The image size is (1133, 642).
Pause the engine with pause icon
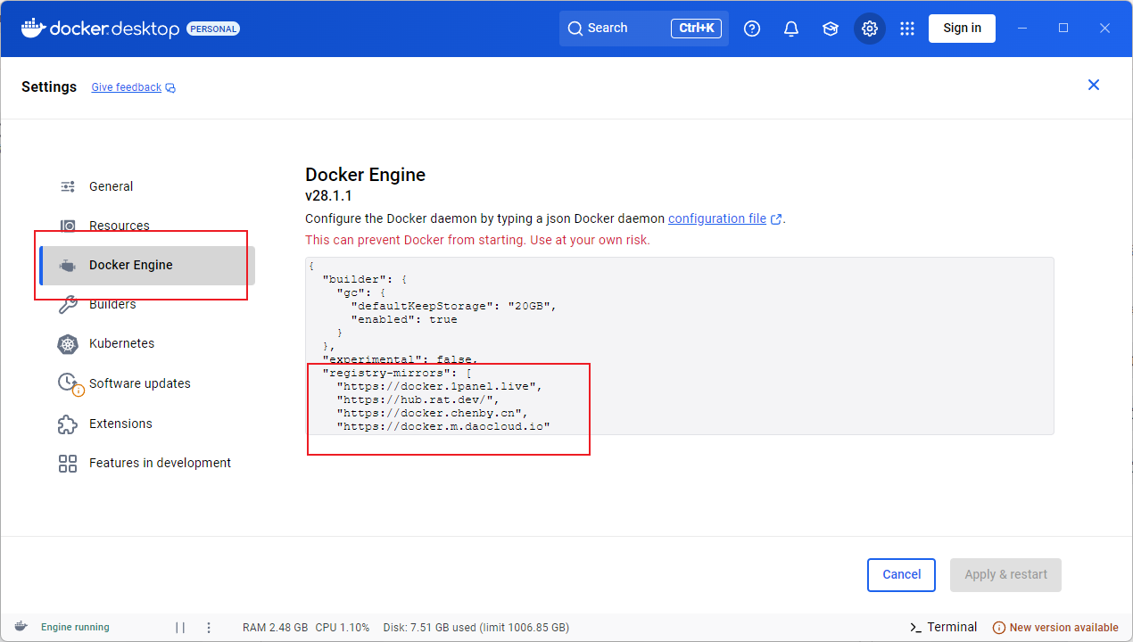[180, 628]
